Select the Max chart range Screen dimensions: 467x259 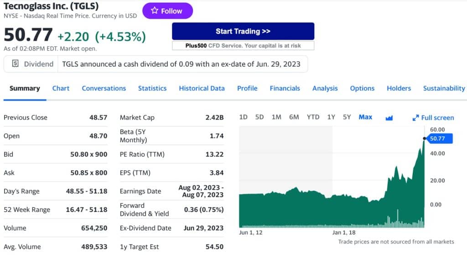coord(365,117)
